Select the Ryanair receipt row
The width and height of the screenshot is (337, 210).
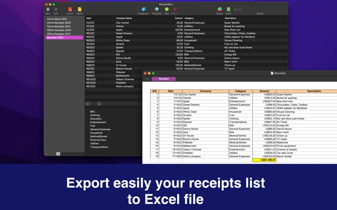click(186, 51)
